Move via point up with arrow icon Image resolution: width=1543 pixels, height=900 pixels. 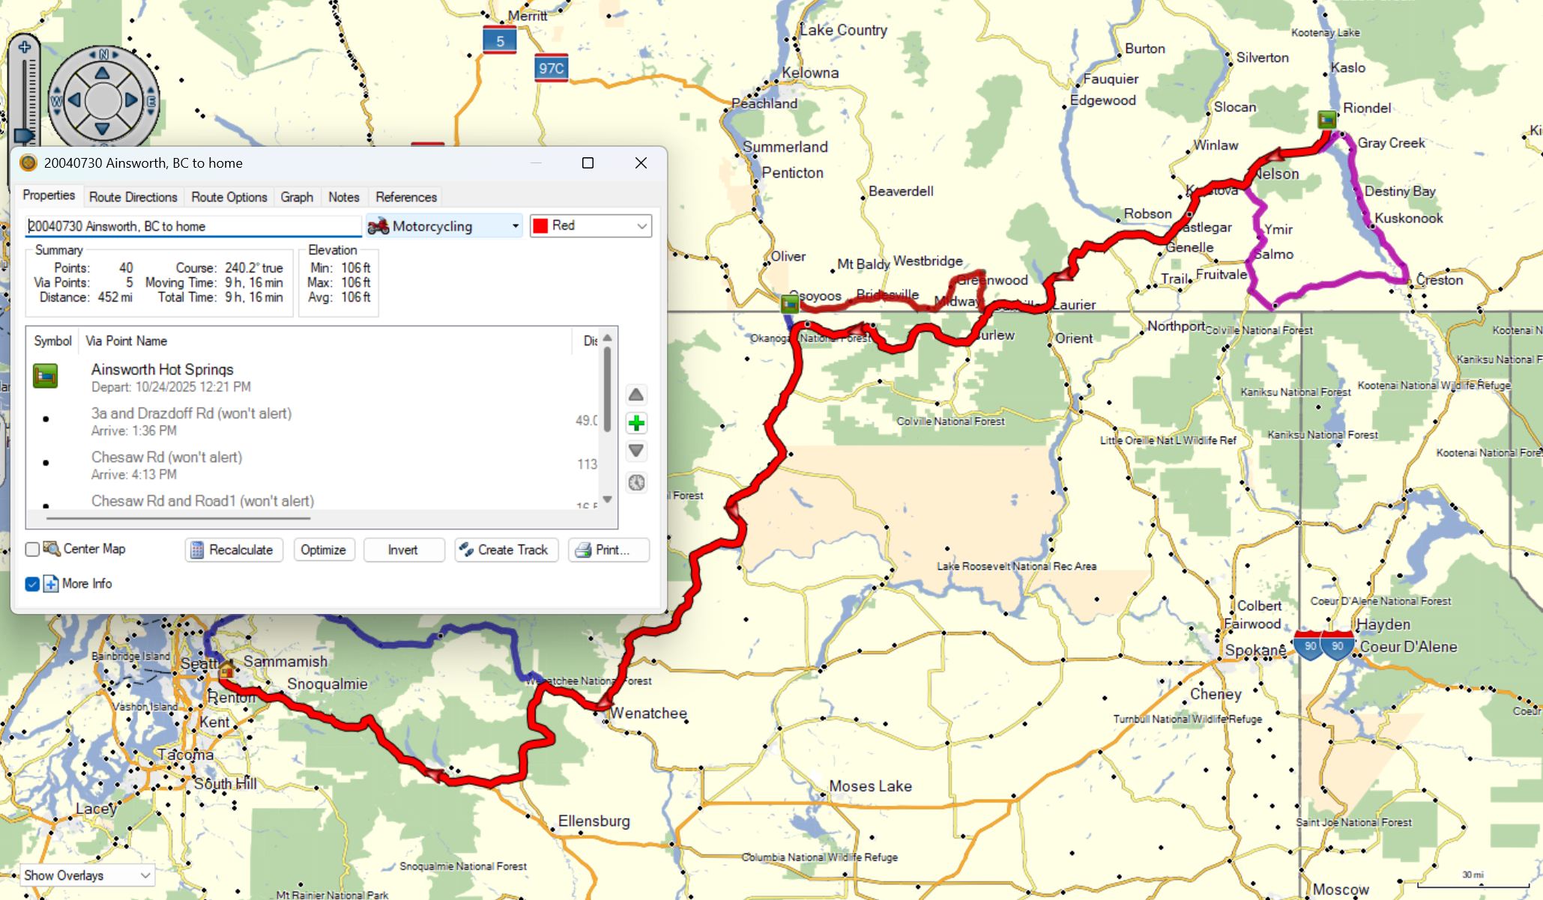pyautogui.click(x=636, y=395)
